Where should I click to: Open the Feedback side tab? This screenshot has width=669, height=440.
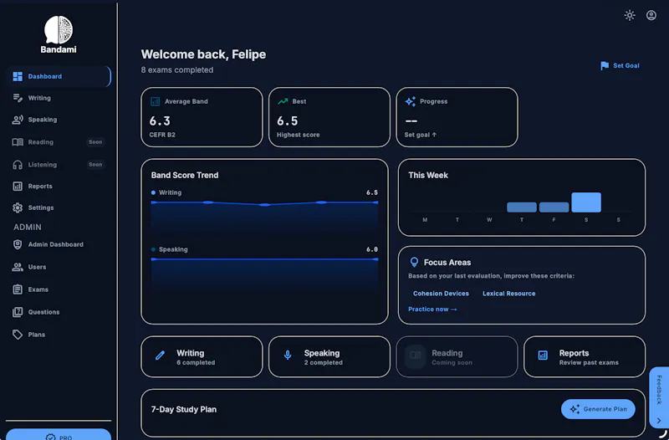(659, 397)
